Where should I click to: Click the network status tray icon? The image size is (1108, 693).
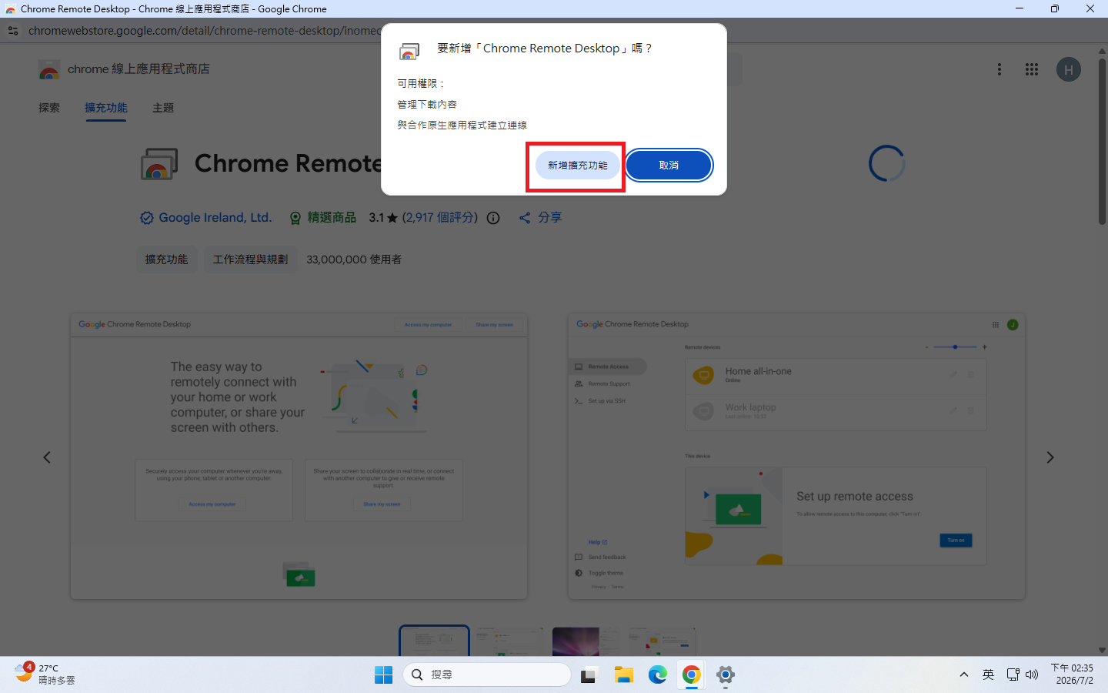point(1013,675)
